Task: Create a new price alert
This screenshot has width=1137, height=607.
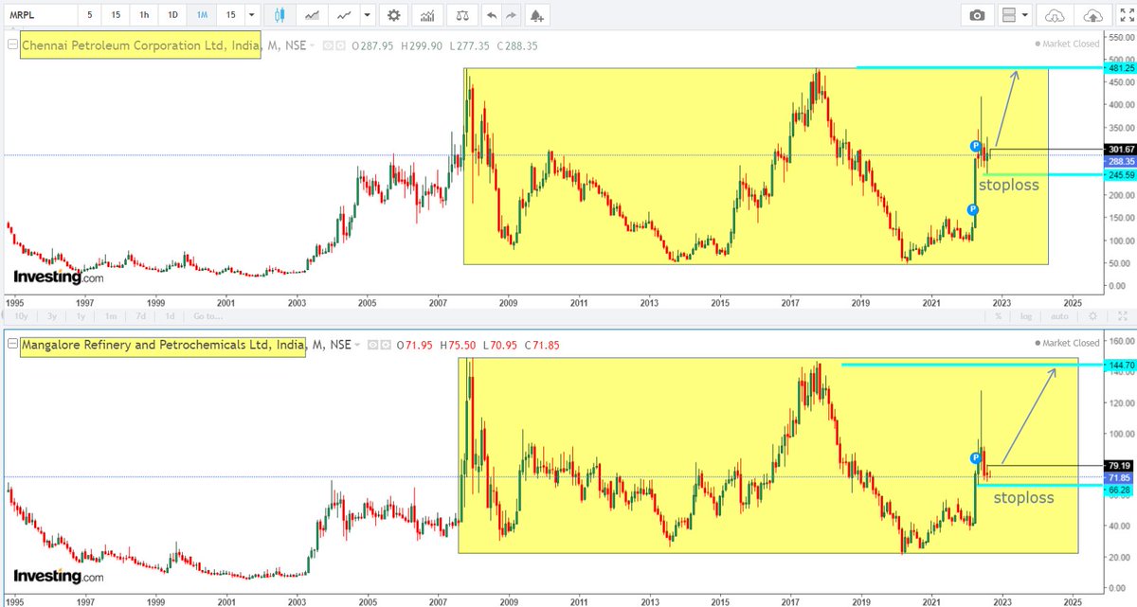Action: point(537,15)
